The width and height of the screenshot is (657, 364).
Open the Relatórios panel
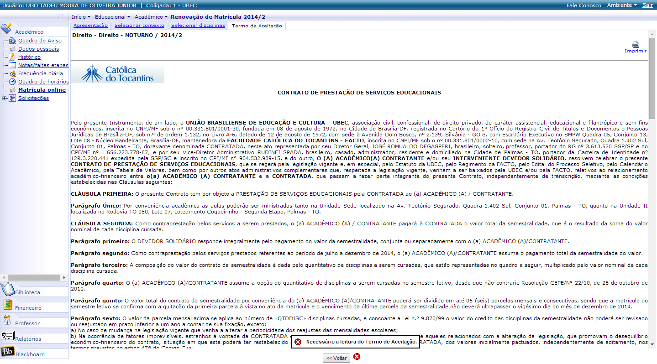click(35, 336)
